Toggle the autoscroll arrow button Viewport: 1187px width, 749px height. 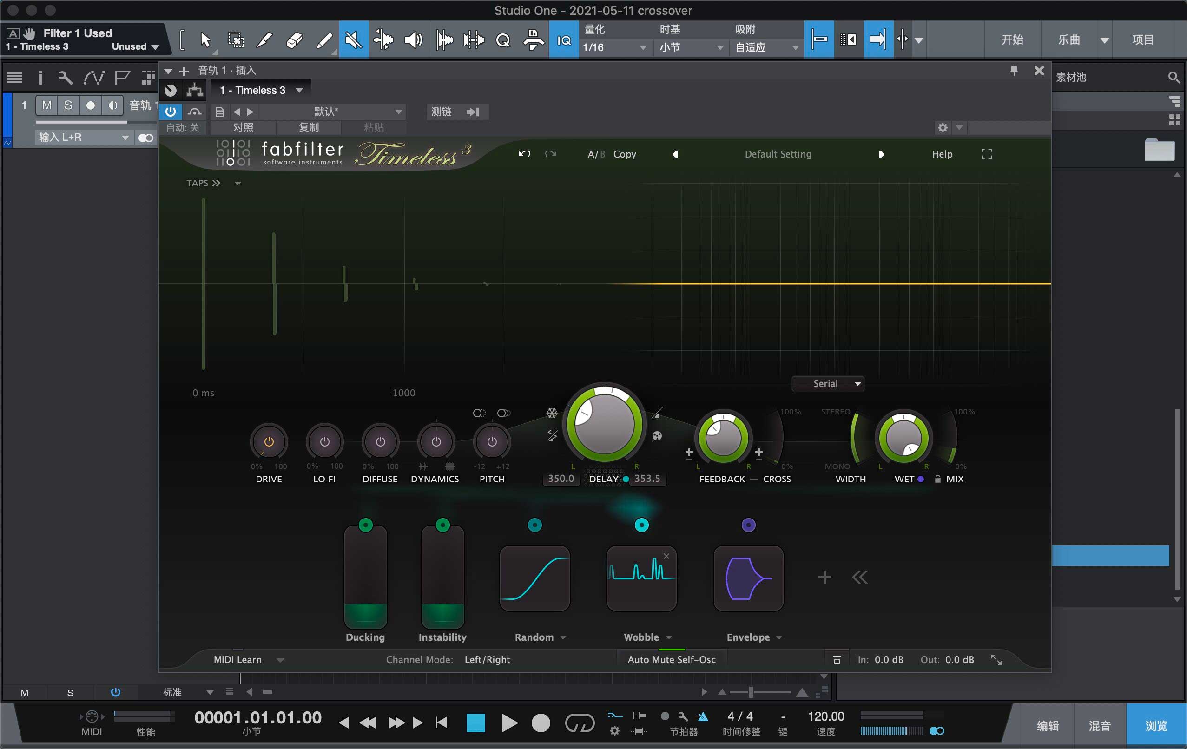click(x=878, y=39)
